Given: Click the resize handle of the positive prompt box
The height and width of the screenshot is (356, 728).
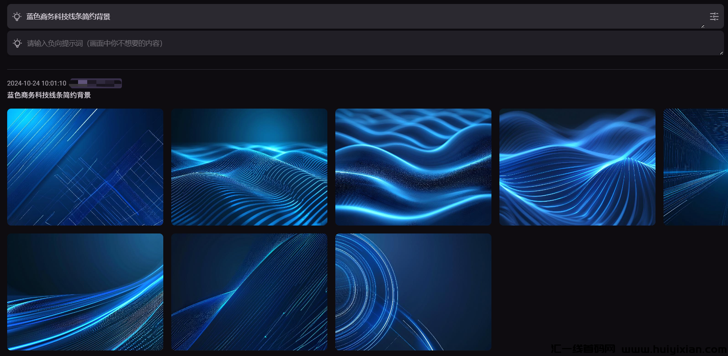Looking at the screenshot, I should [x=703, y=26].
